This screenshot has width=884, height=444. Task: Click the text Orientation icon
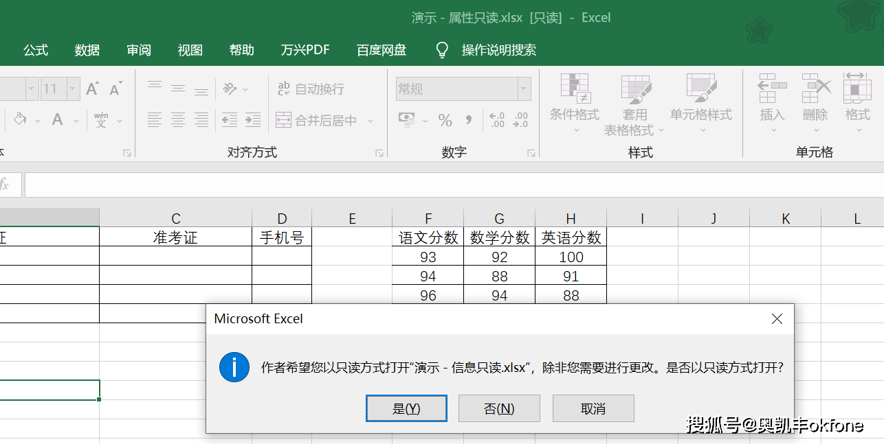[230, 89]
